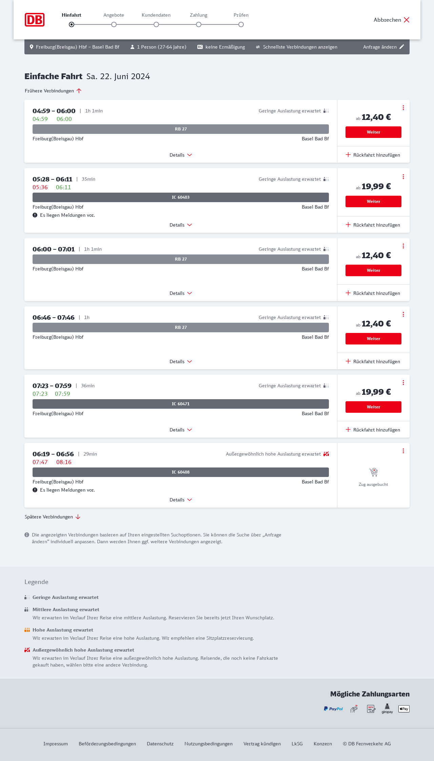The image size is (434, 761).
Task: Expand Details for IC 60471 connection
Action: coord(181,430)
